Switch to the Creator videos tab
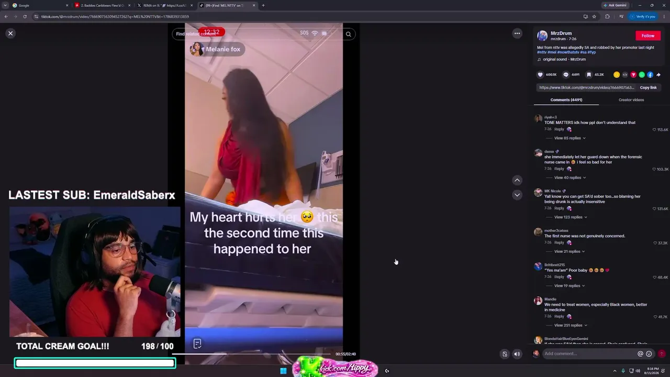The width and height of the screenshot is (670, 377). 631,100
